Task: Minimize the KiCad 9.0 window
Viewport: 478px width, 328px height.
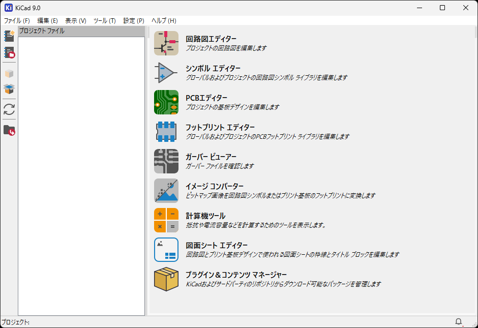Action: [420, 8]
